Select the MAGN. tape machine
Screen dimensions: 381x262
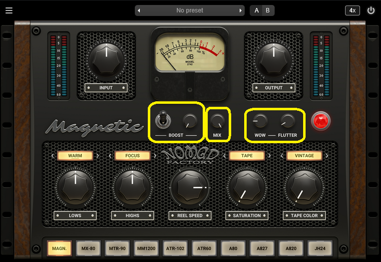pos(59,249)
